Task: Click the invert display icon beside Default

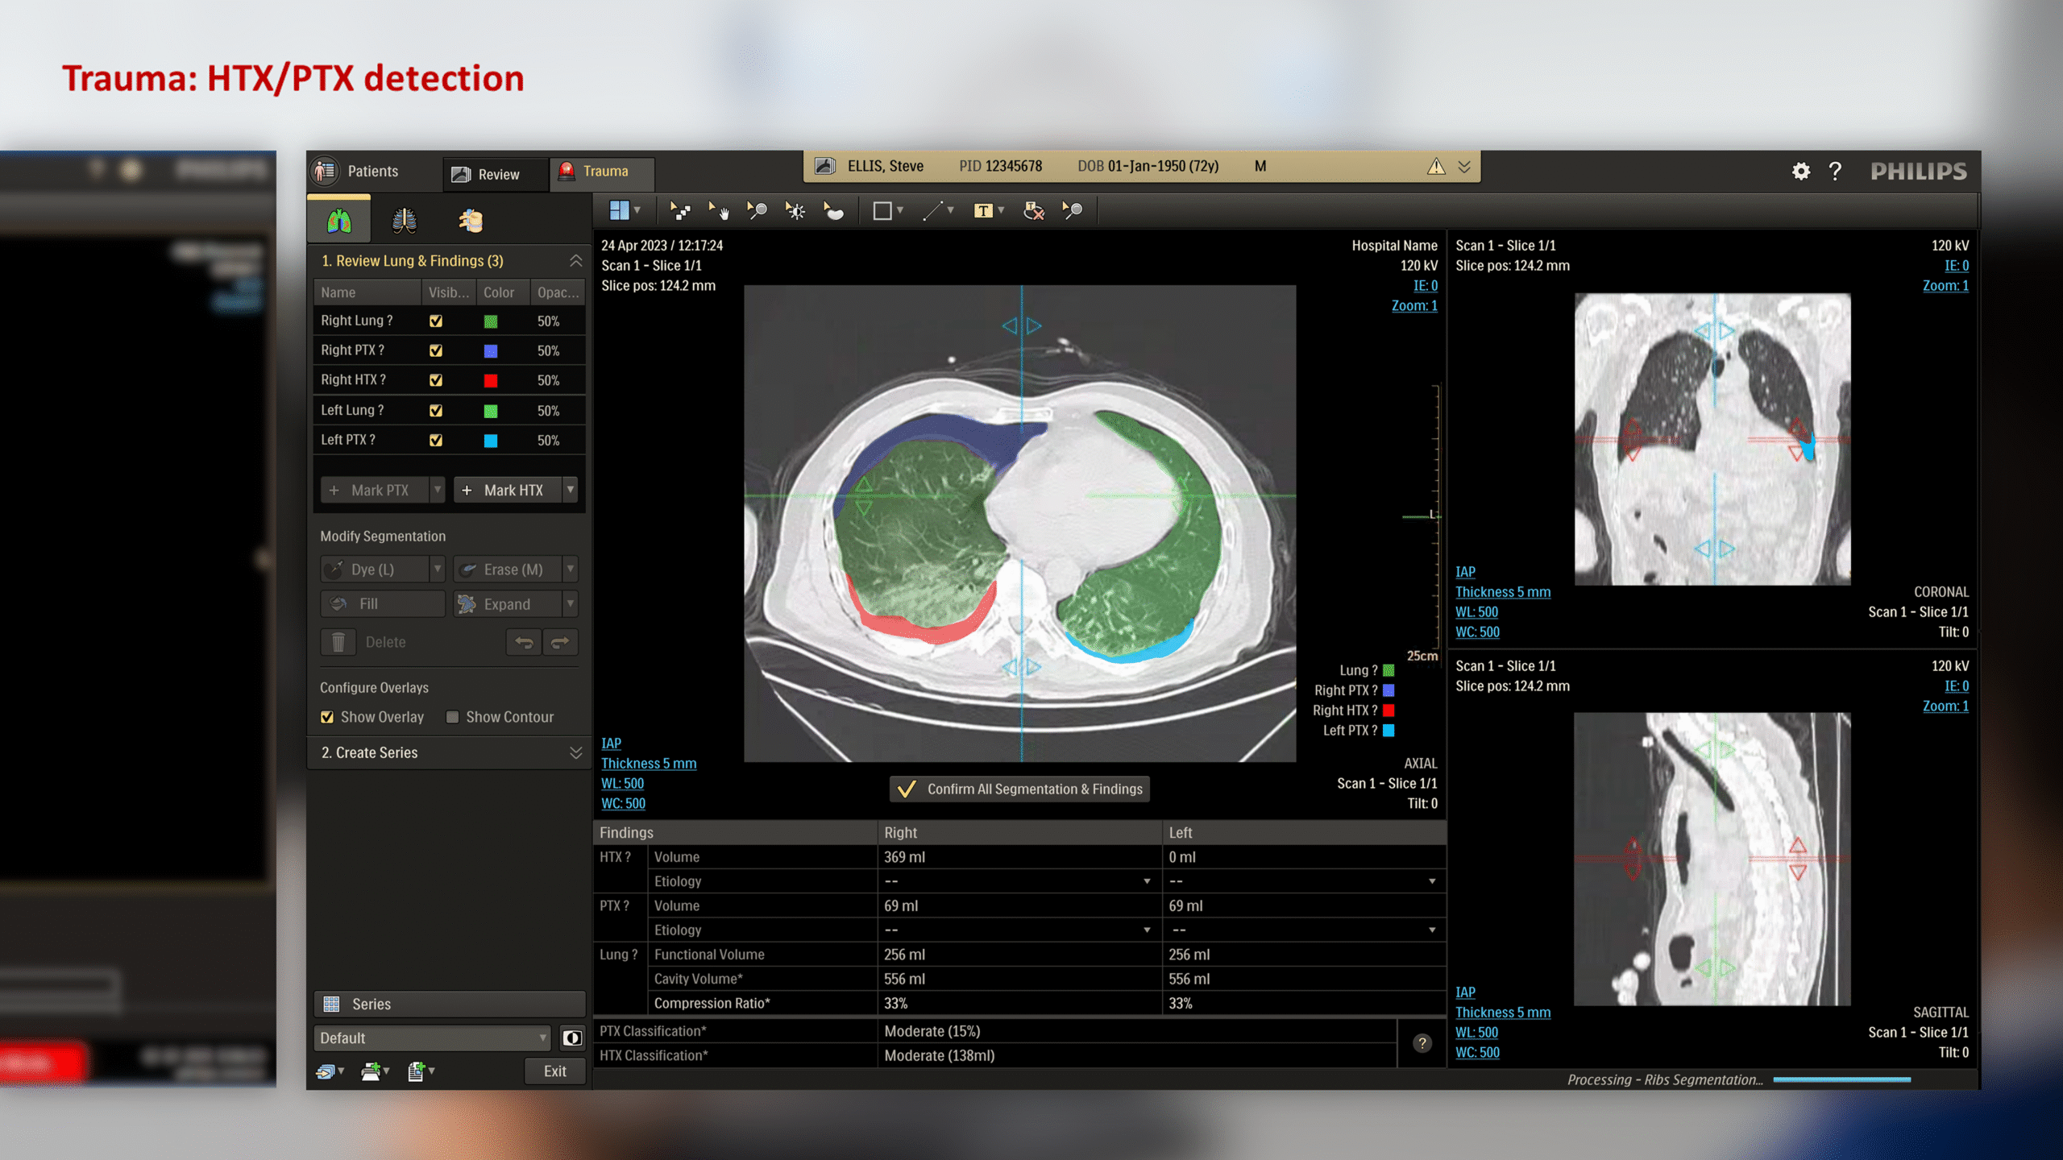Action: [572, 1038]
